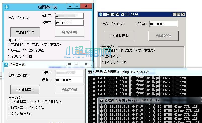Click the lower 组网客户端 window app icon
Viewport: 202px width, 123px height.
(6, 65)
